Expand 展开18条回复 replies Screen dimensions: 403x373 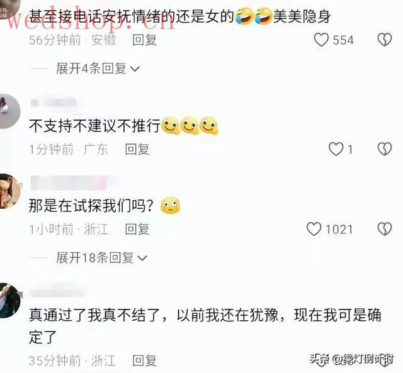[x=101, y=258]
